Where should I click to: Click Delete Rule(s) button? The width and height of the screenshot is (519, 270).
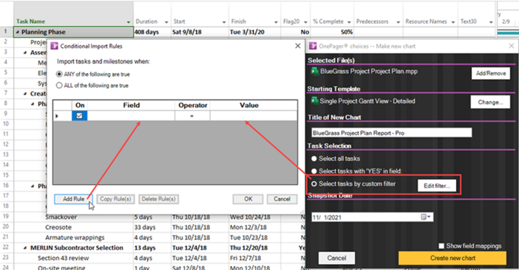point(158,199)
